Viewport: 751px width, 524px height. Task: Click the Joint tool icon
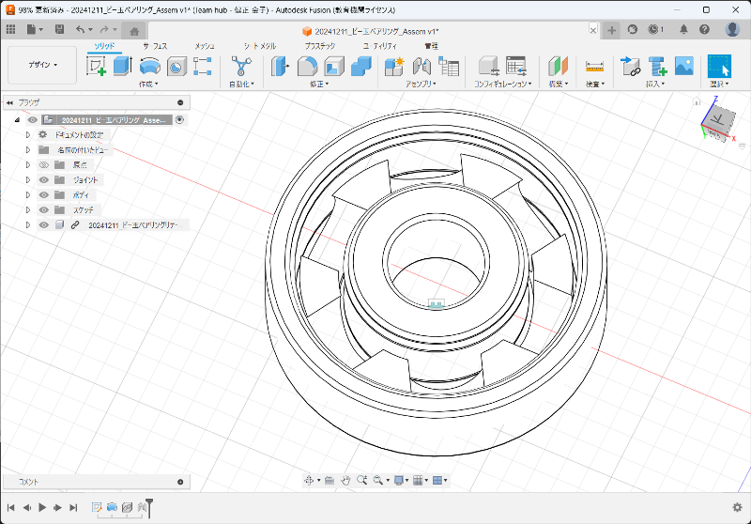tap(421, 66)
